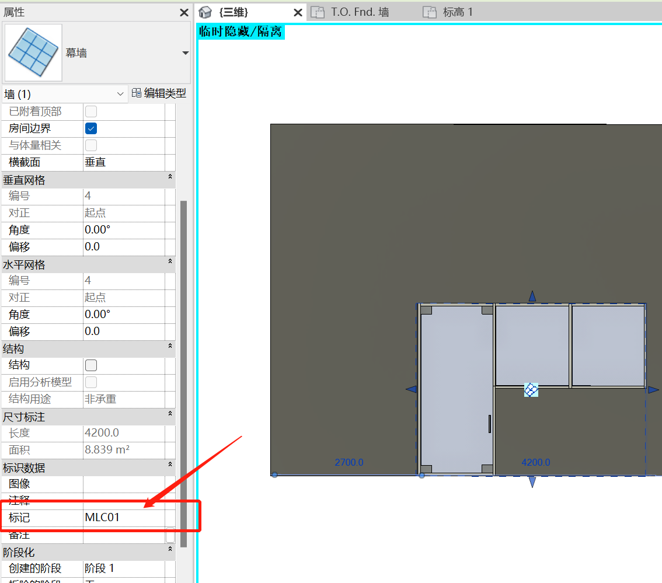The image size is (662, 583).
Task: Click the left shape handle arrow of curtain wall
Action: pos(411,389)
